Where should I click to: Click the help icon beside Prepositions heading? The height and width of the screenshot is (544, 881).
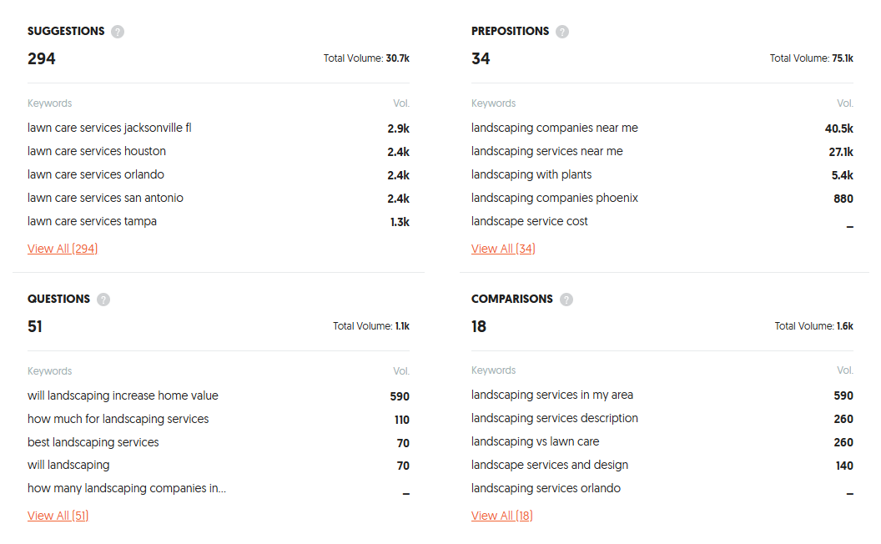click(562, 32)
